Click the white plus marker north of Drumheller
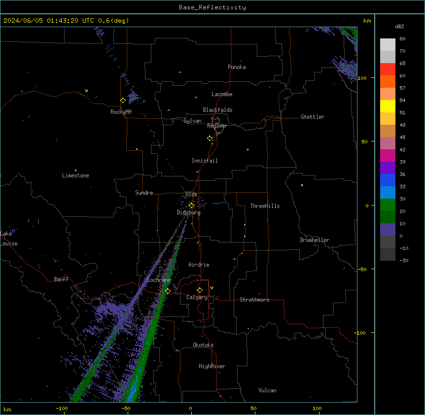 (x=302, y=185)
